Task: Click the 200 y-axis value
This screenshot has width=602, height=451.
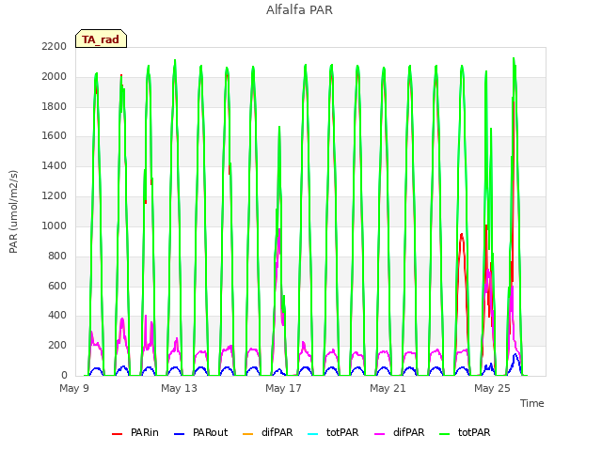Action: click(57, 346)
